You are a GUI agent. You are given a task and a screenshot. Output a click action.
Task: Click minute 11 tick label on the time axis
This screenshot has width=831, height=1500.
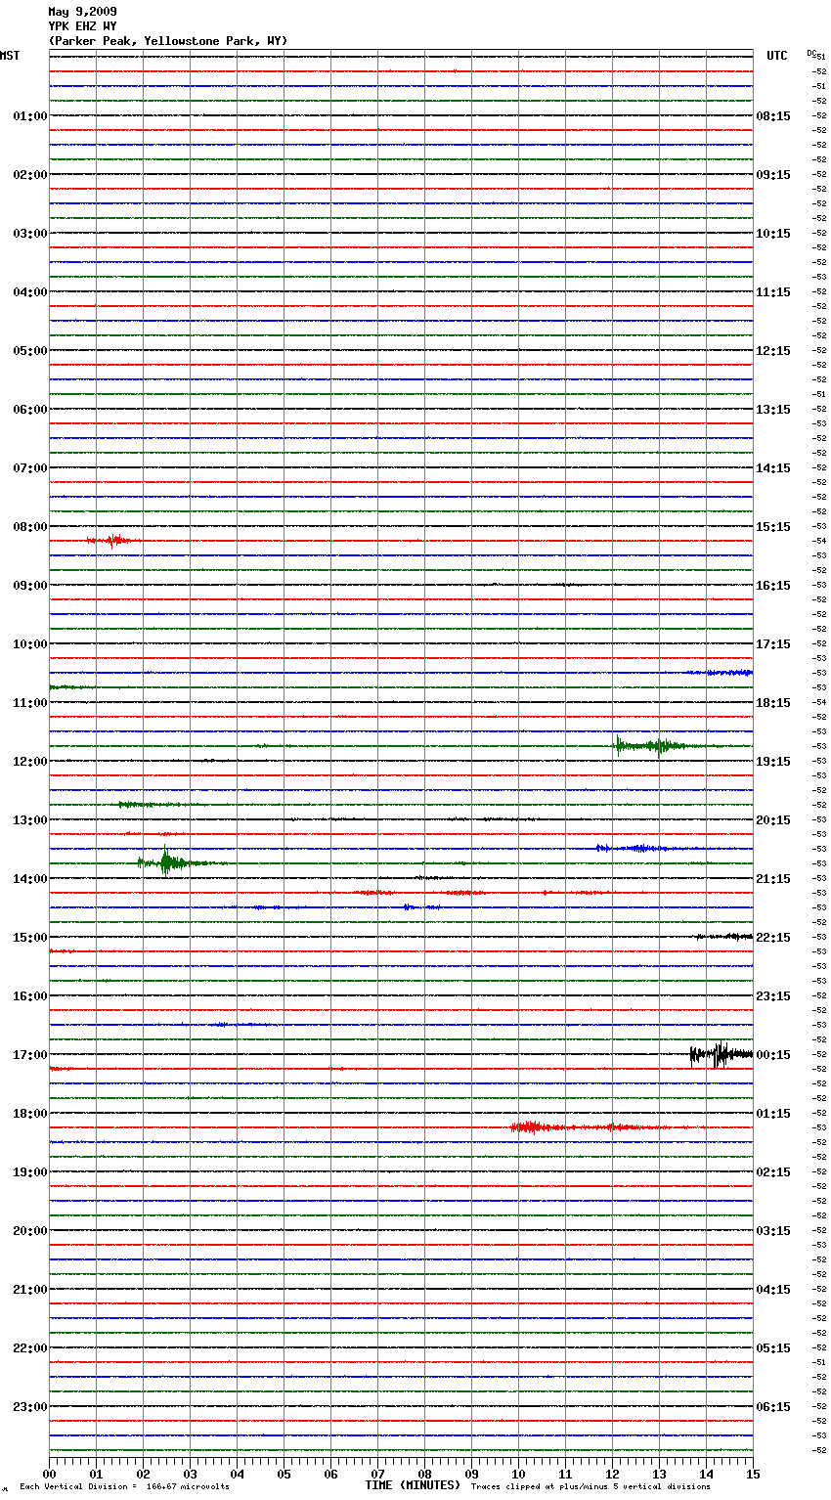click(x=565, y=1474)
